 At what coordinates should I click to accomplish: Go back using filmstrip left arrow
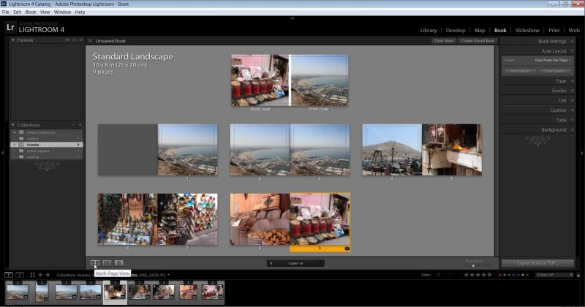tap(40, 275)
